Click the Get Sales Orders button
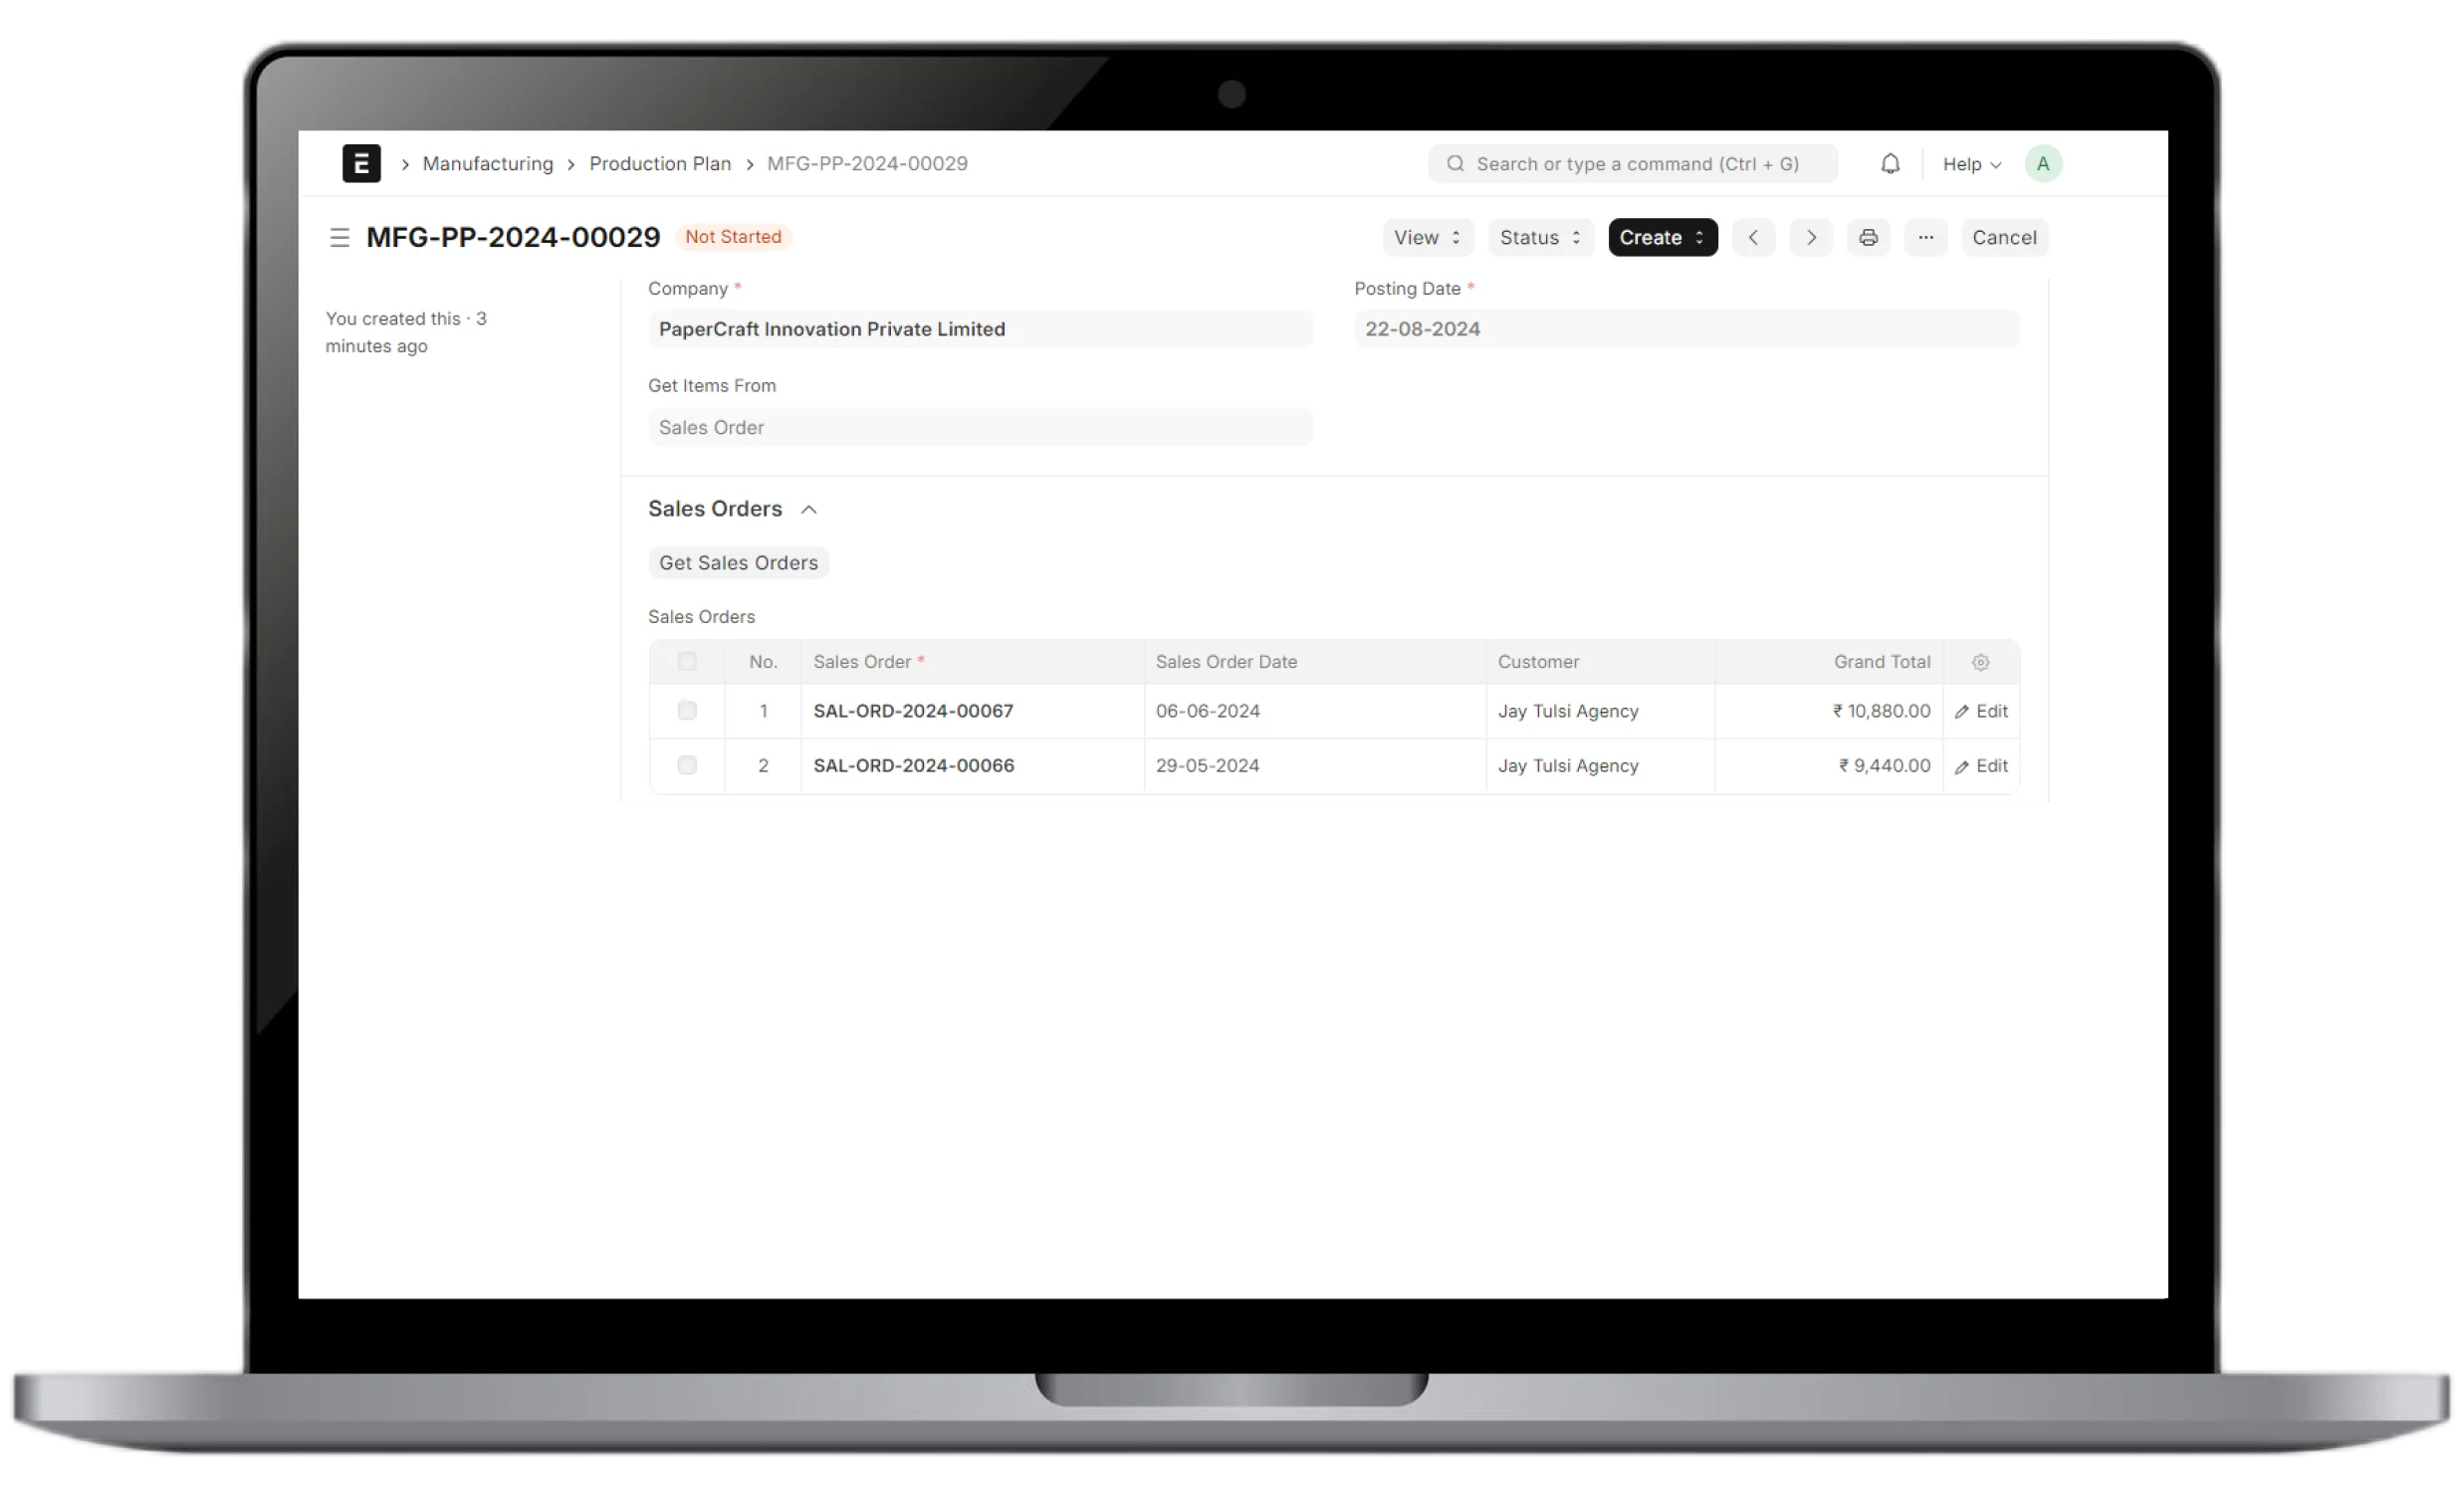This screenshot has width=2464, height=1492. click(738, 561)
